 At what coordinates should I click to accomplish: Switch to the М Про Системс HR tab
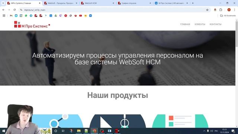pos(171,3)
